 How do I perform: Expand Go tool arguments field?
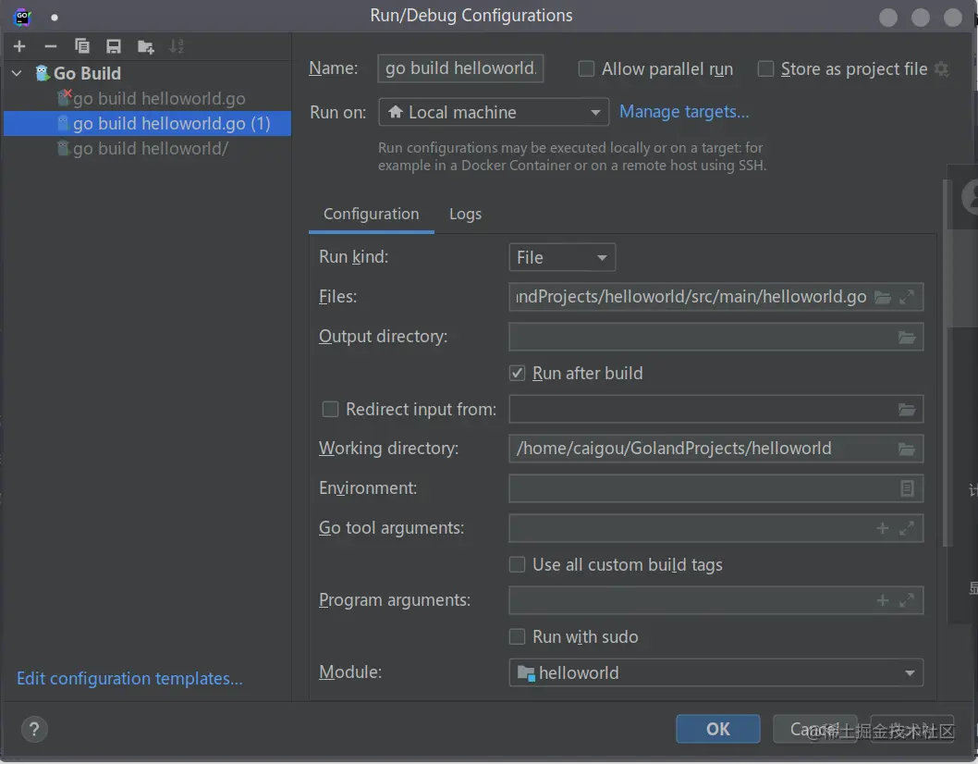coord(907,528)
